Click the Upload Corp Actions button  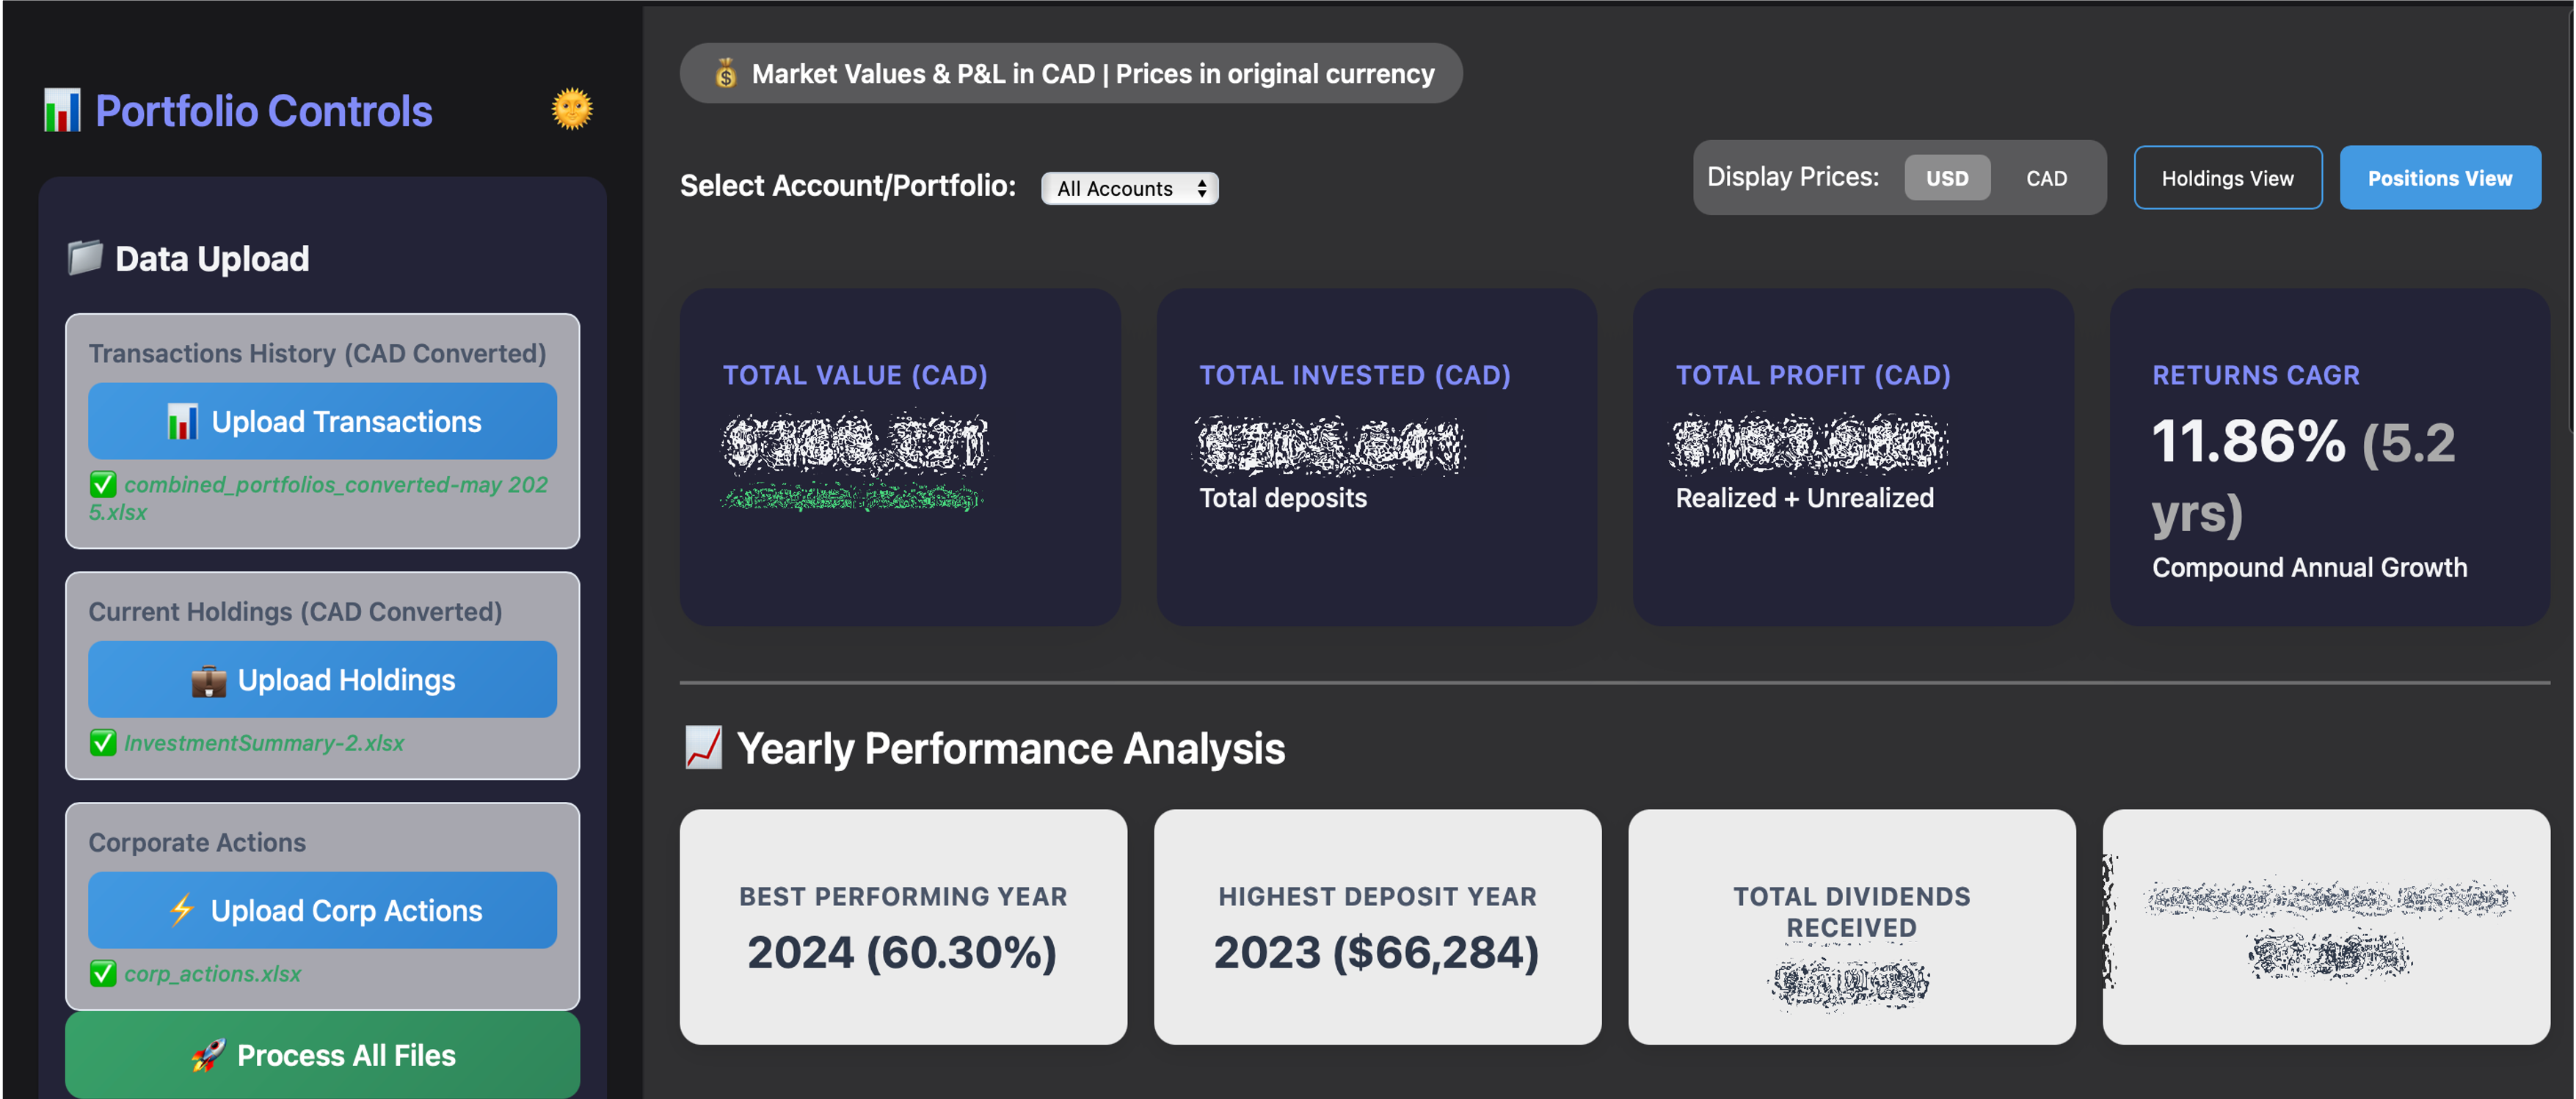[322, 911]
